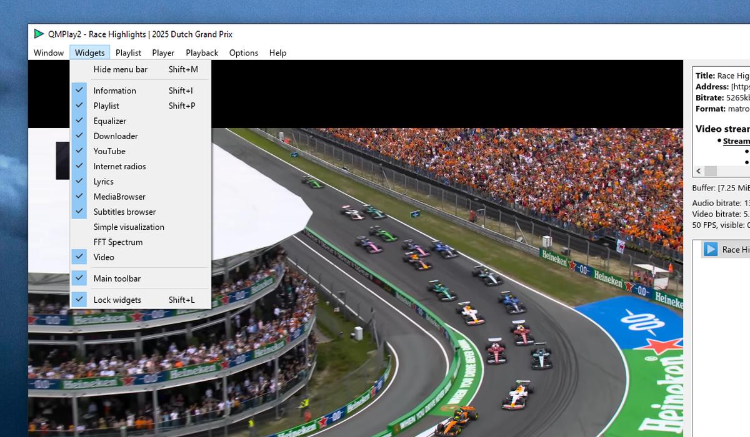Screen dimensions: 750x437
Task: Uncheck the Playlist widget
Action: pos(106,106)
